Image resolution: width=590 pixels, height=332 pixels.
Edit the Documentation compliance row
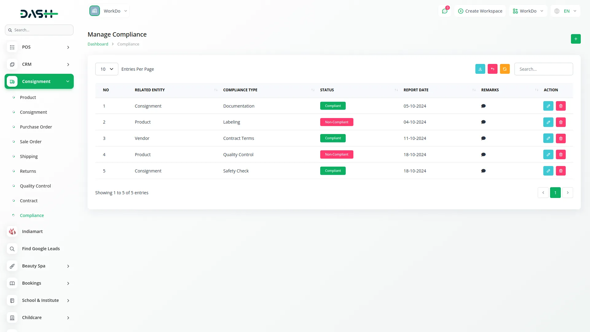548,106
